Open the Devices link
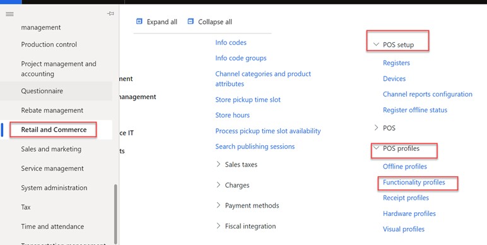 394,79
